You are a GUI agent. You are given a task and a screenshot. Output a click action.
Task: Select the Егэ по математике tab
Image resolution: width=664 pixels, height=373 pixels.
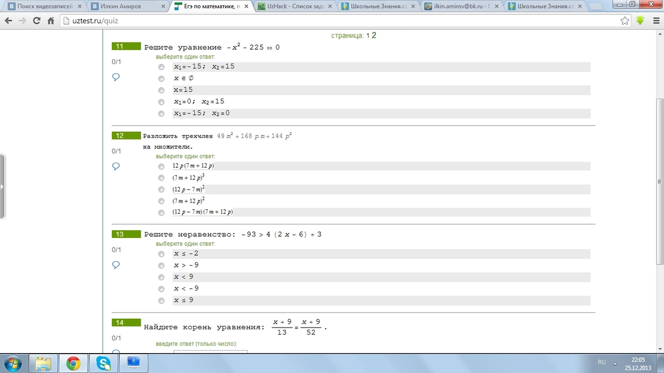pyautogui.click(x=210, y=7)
